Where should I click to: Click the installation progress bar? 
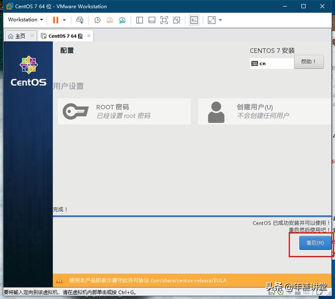(x=192, y=216)
